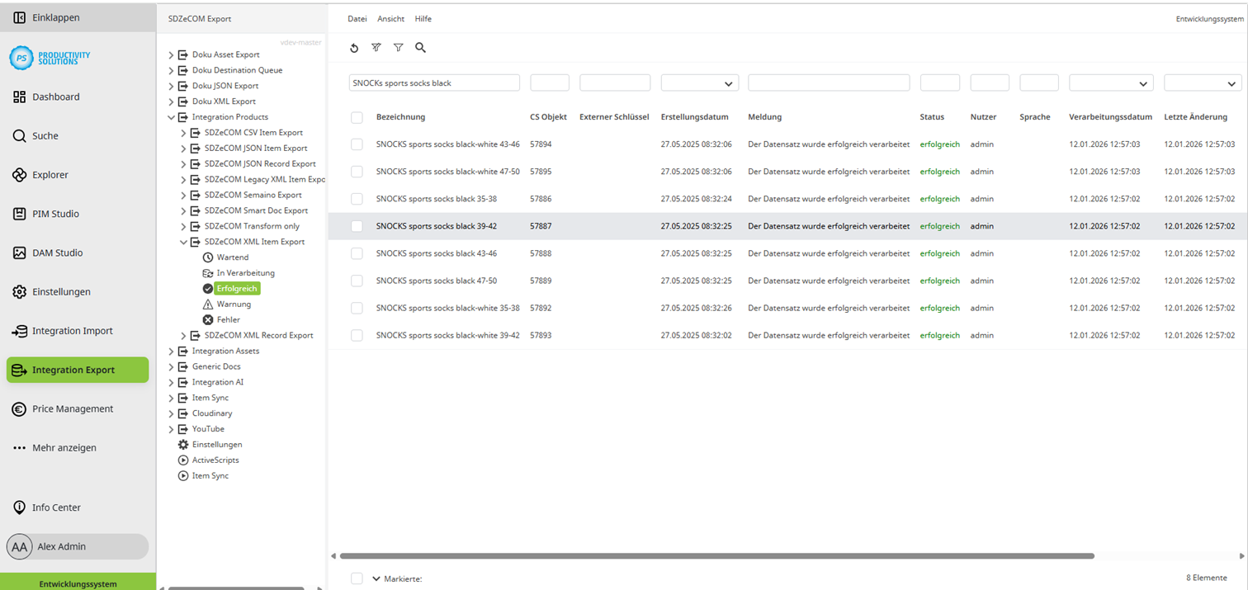Click the plain funnel filter icon
This screenshot has width=1248, height=590.
[x=399, y=48]
